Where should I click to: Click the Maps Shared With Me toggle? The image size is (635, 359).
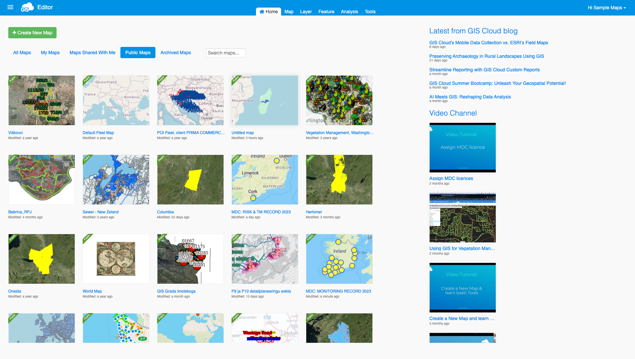92,52
